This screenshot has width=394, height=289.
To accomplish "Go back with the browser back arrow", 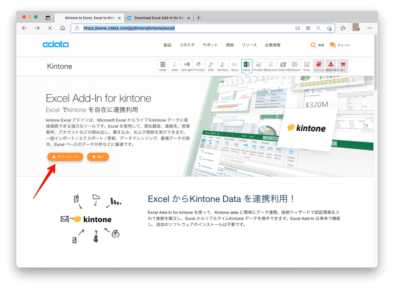I will point(24,28).
